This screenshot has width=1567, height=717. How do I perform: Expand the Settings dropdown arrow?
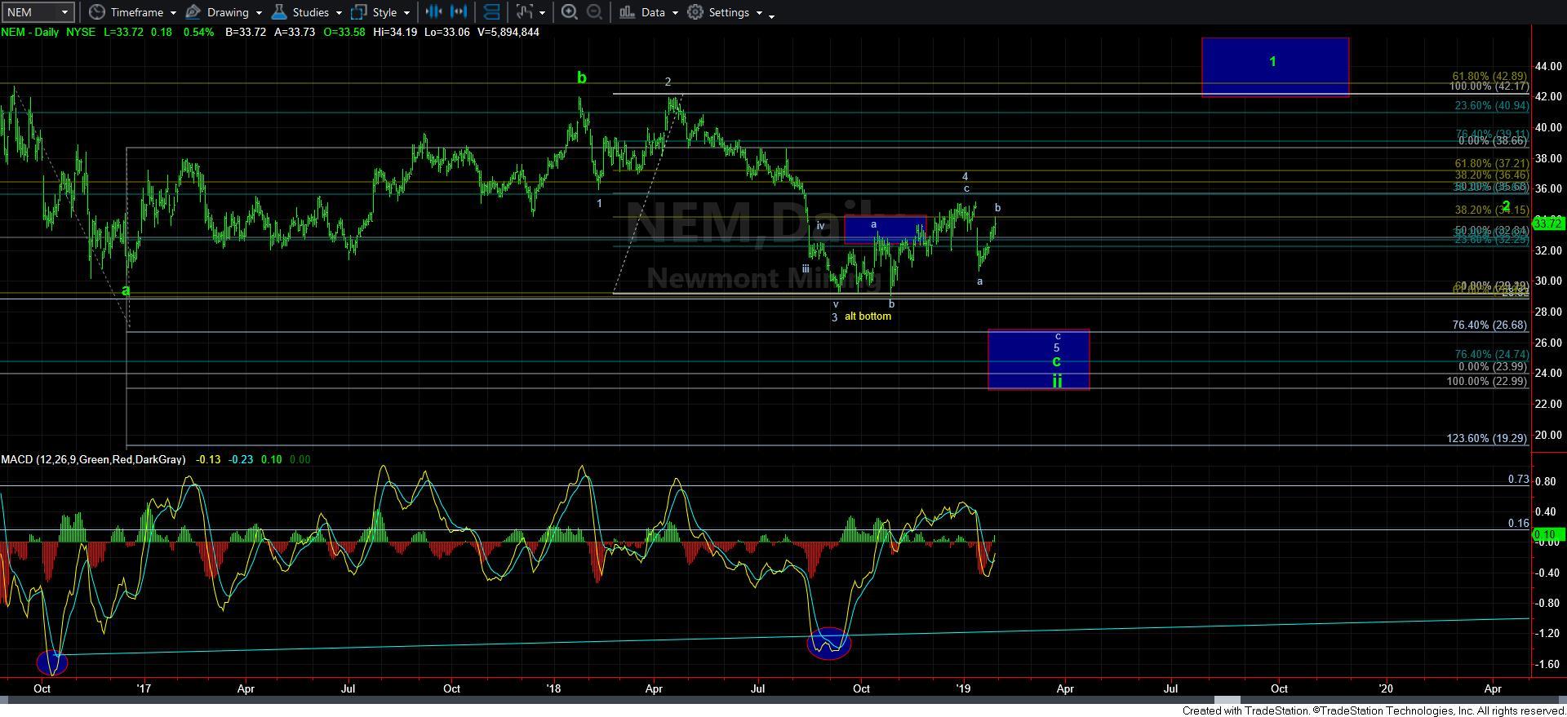759,13
